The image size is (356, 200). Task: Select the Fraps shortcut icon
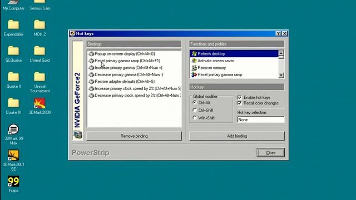click(x=13, y=182)
